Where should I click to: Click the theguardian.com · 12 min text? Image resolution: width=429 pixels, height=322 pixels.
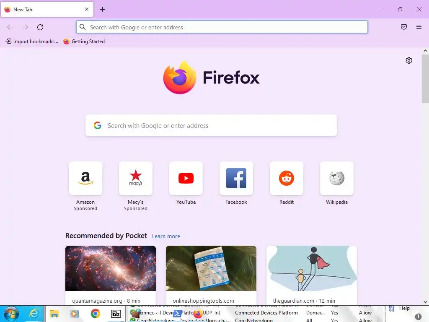point(304,301)
